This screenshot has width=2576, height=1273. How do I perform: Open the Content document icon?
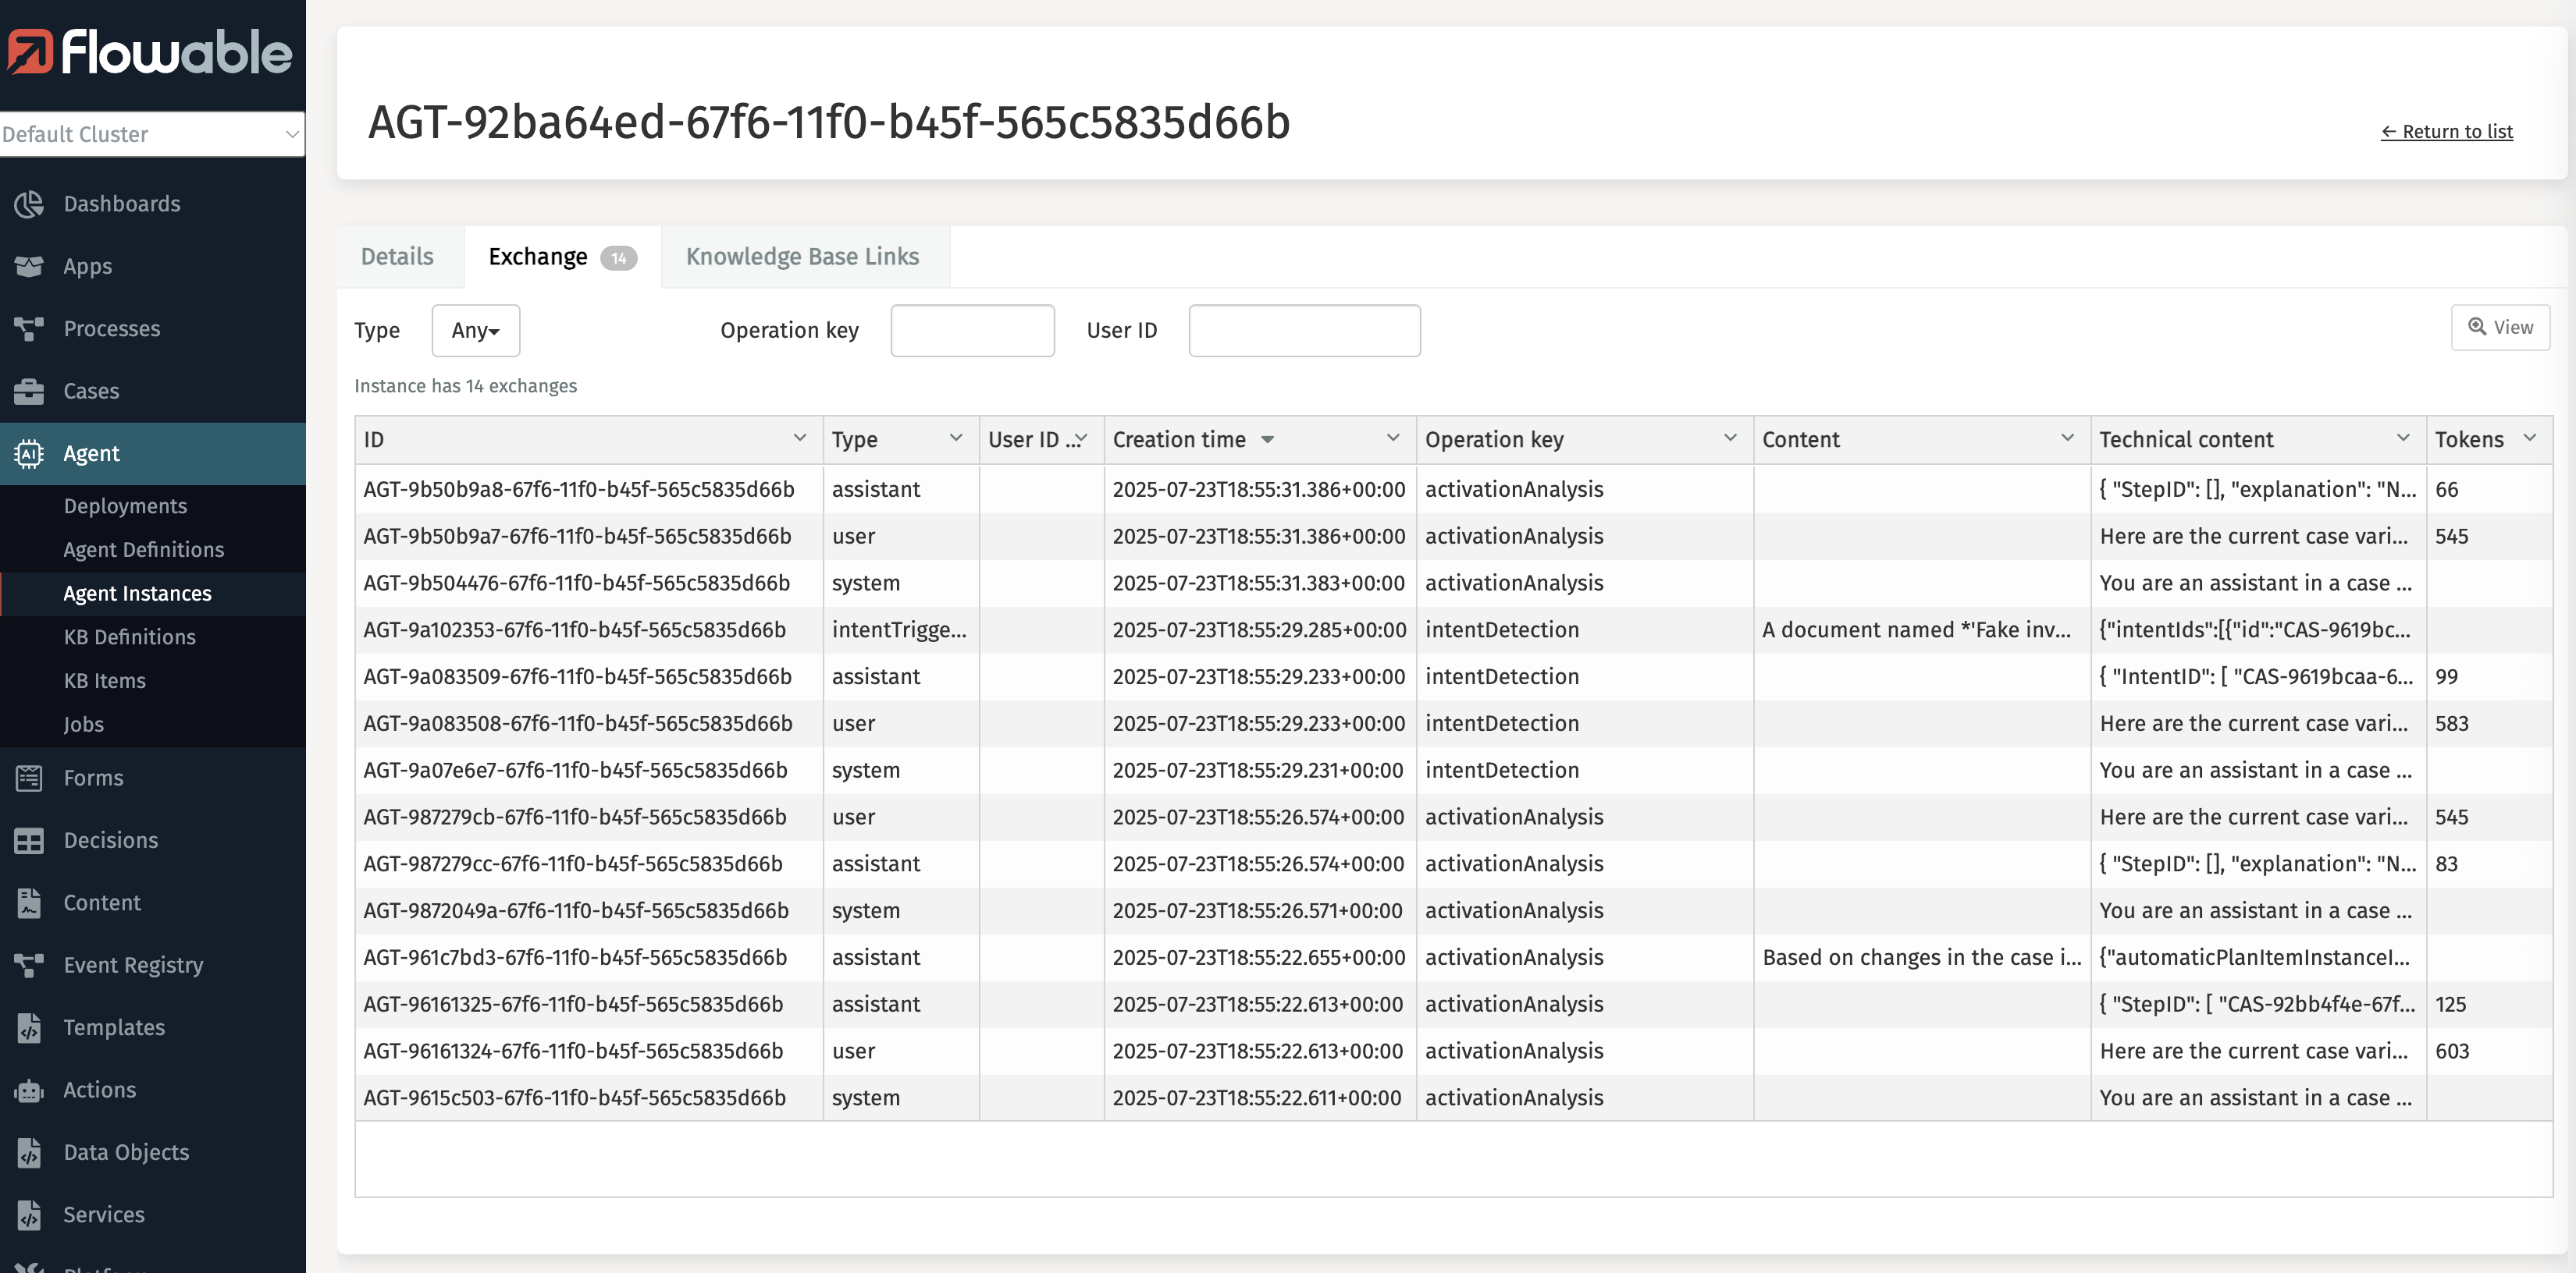click(x=29, y=901)
